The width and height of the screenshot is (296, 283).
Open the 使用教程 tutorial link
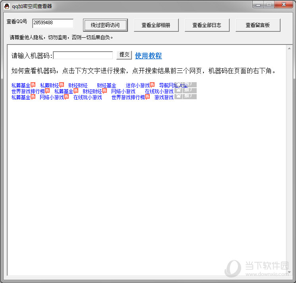click(x=148, y=56)
